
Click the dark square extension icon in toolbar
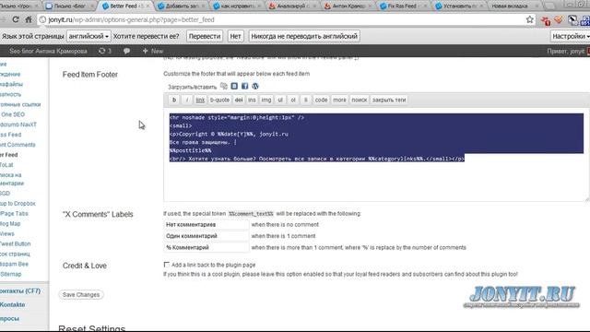572,20
